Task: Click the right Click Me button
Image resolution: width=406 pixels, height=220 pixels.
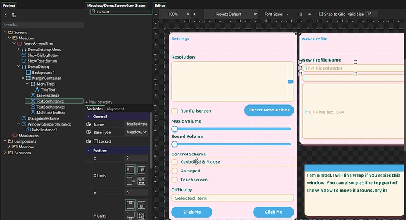Action: point(274,212)
